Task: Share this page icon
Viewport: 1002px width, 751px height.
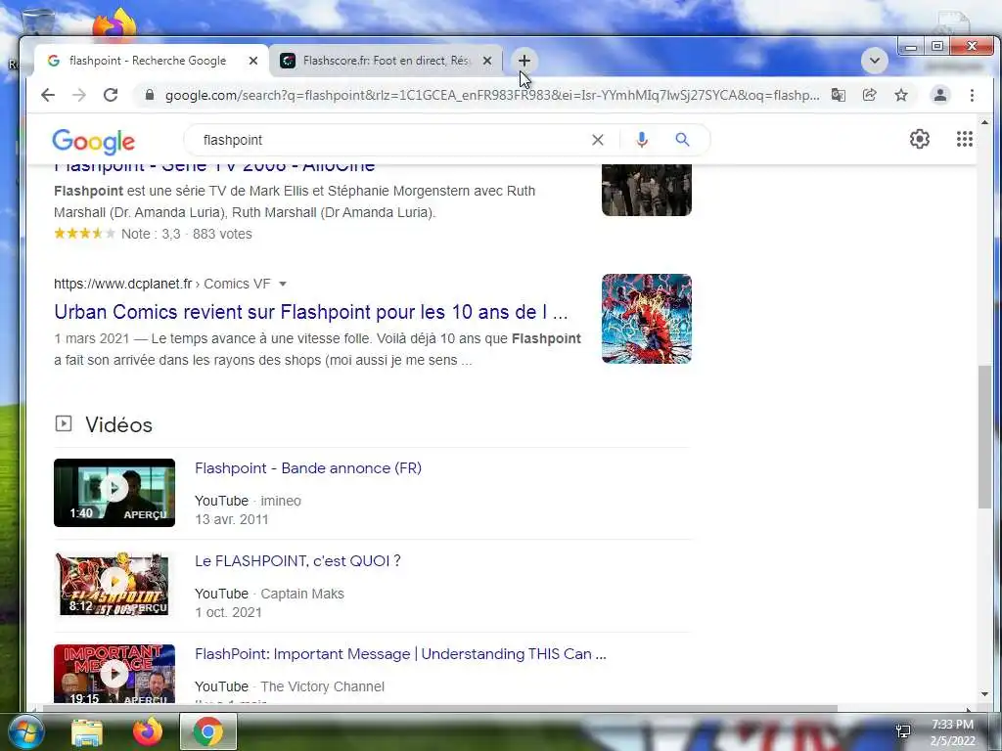Action: [x=869, y=95]
